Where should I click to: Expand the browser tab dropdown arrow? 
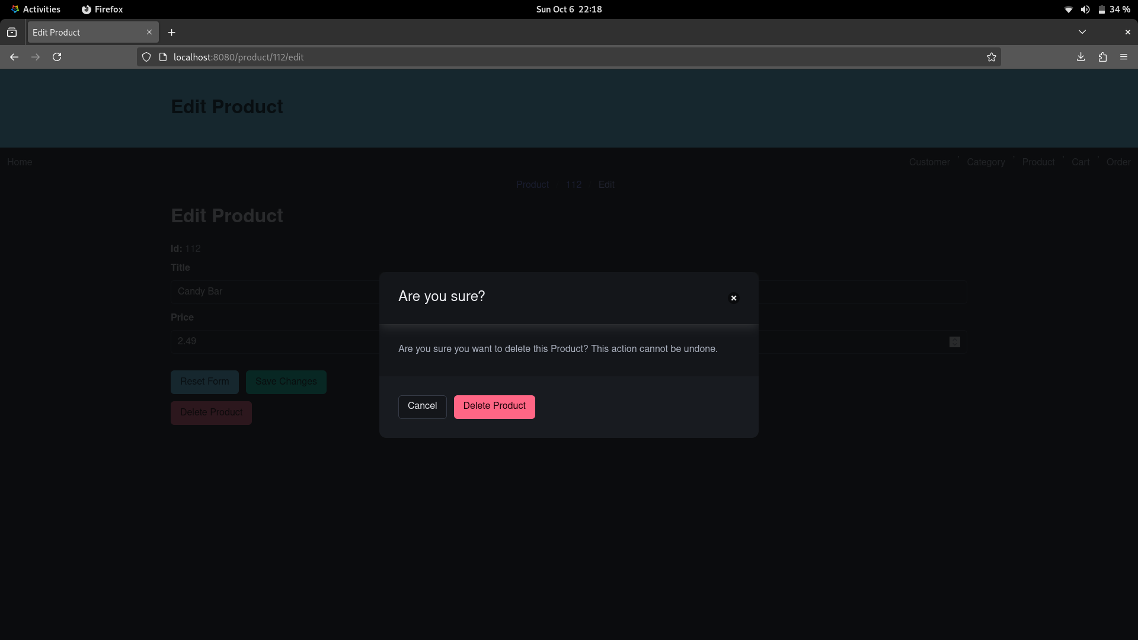point(1082,32)
